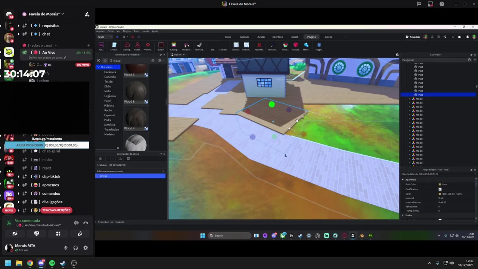
Task: Click the BrickColor Cork swatch
Action: point(440,185)
